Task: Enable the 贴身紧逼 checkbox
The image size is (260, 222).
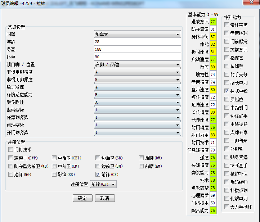Action: point(227,157)
